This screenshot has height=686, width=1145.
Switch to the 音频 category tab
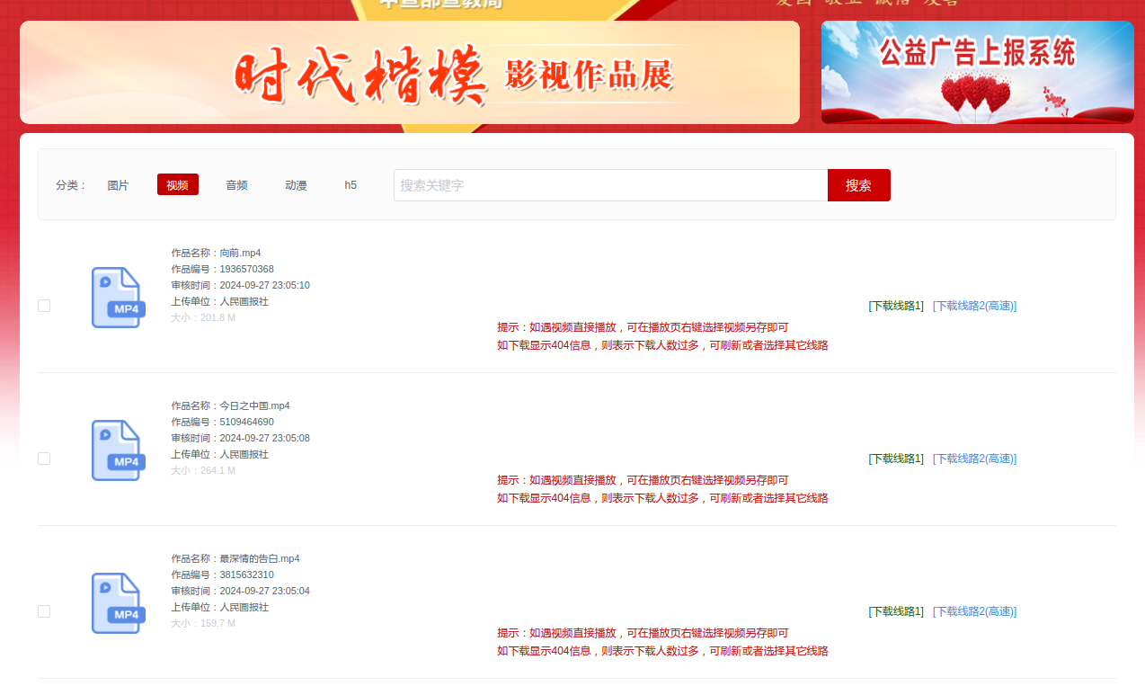236,184
